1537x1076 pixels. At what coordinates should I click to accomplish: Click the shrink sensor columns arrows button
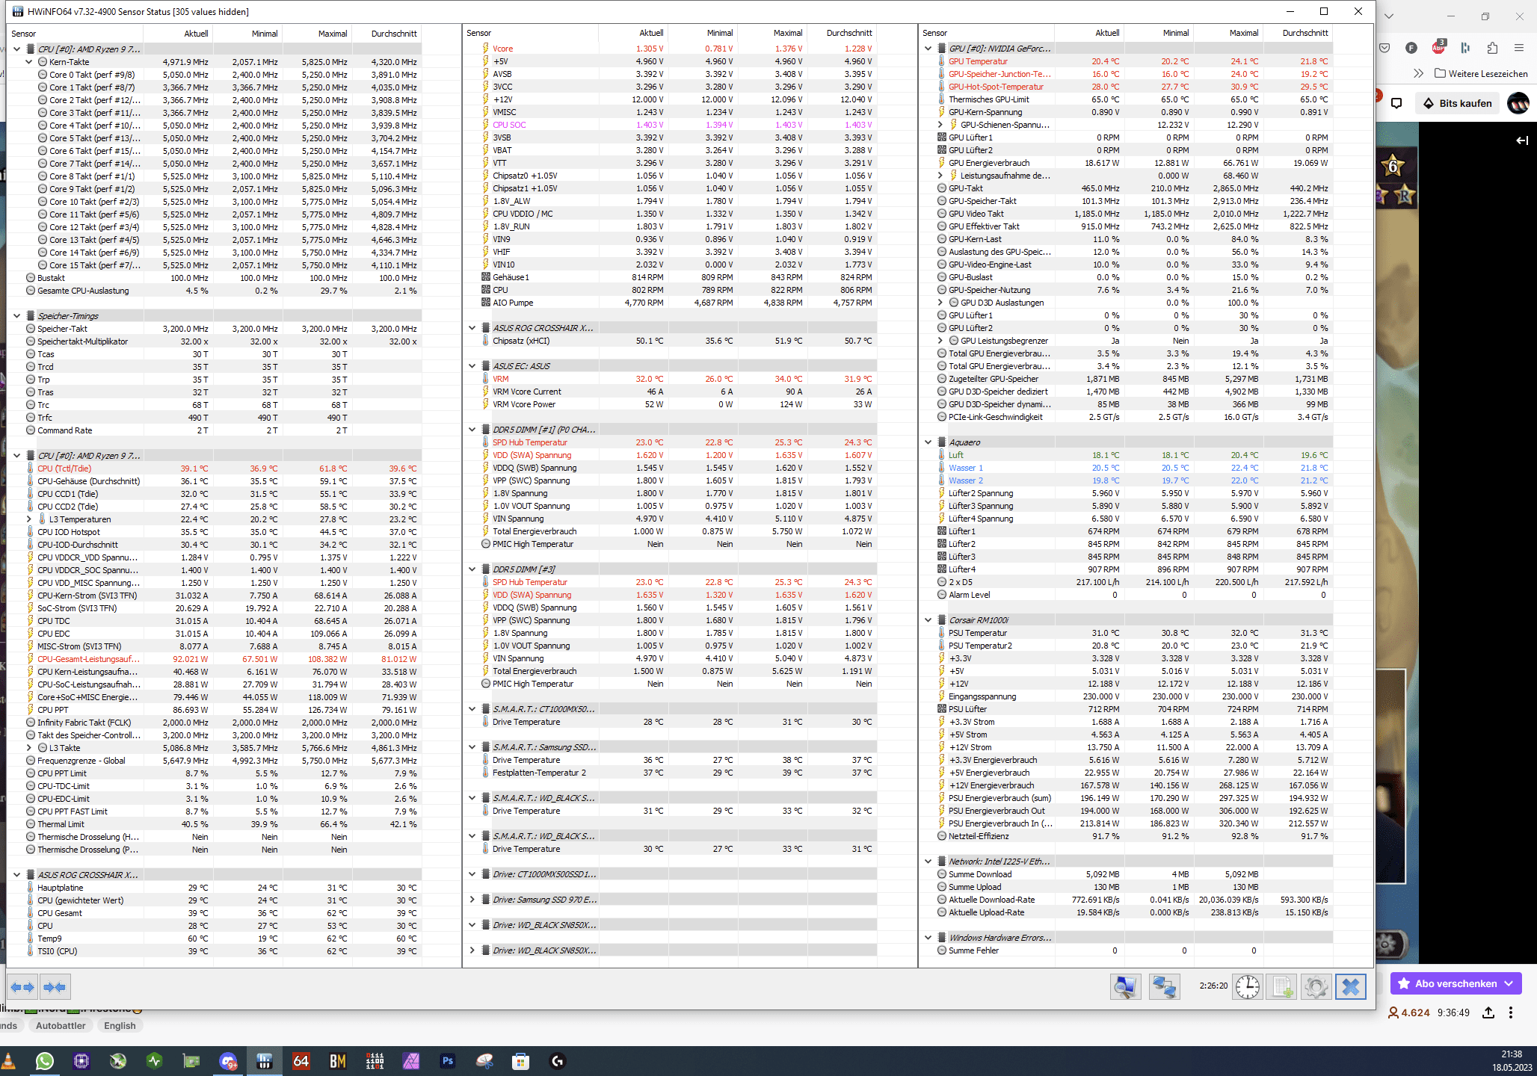[55, 987]
